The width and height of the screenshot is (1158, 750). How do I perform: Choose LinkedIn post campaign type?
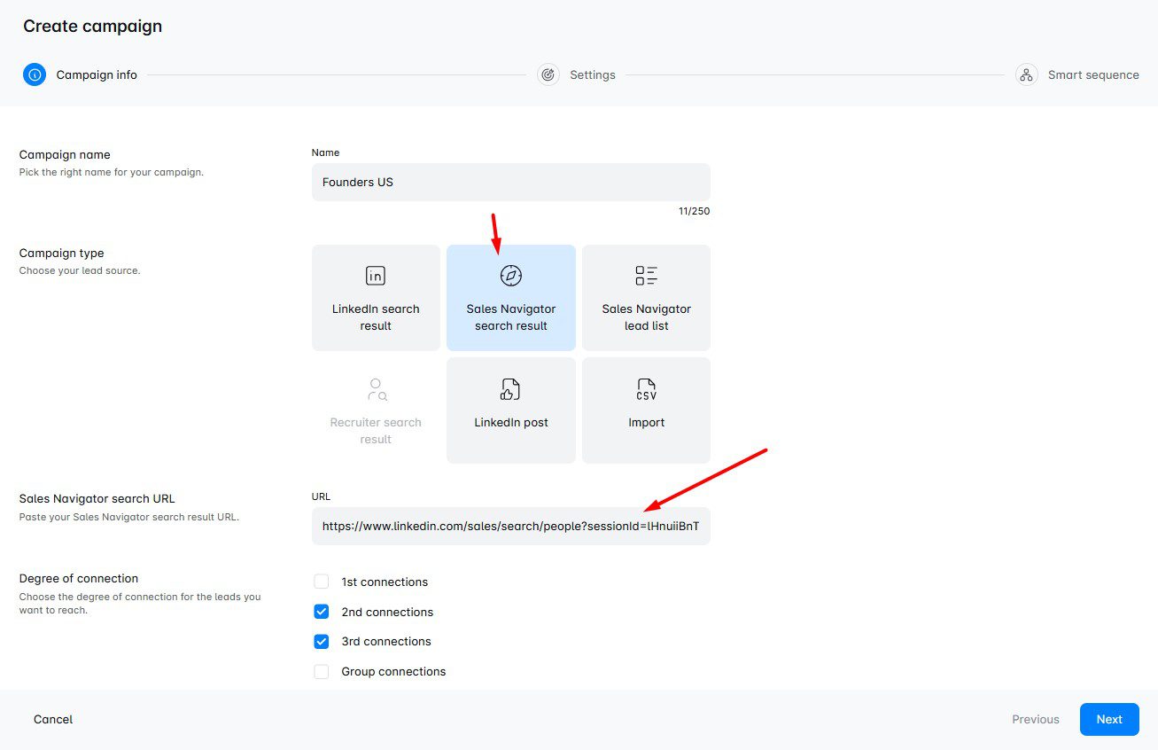click(x=511, y=410)
